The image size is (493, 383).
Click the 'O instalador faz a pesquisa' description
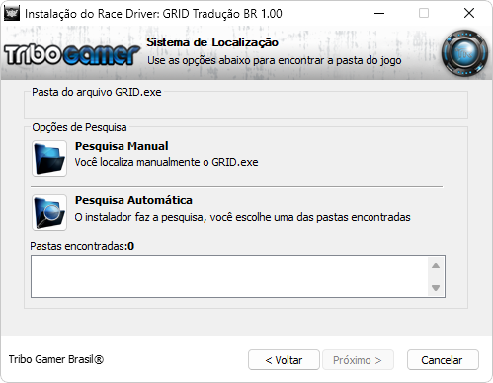242,217
